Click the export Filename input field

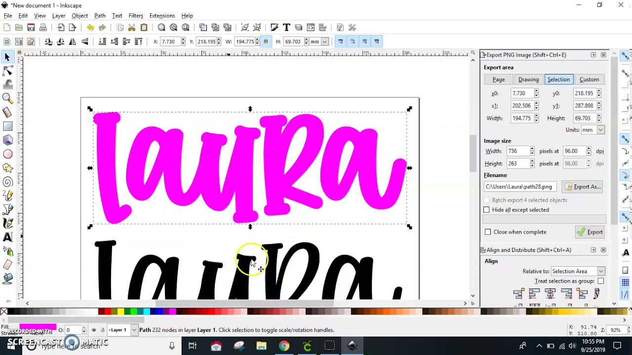click(x=520, y=187)
